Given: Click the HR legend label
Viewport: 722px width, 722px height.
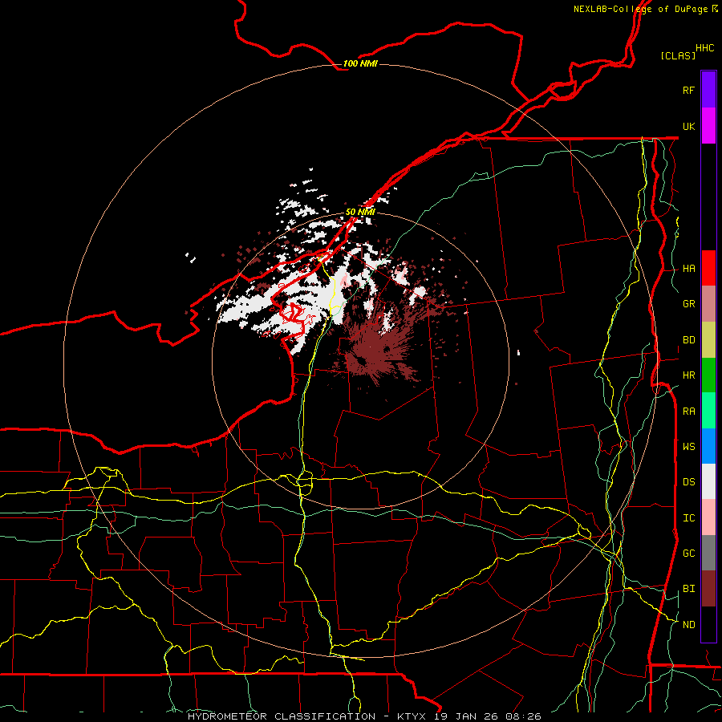Looking at the screenshot, I should click(688, 375).
